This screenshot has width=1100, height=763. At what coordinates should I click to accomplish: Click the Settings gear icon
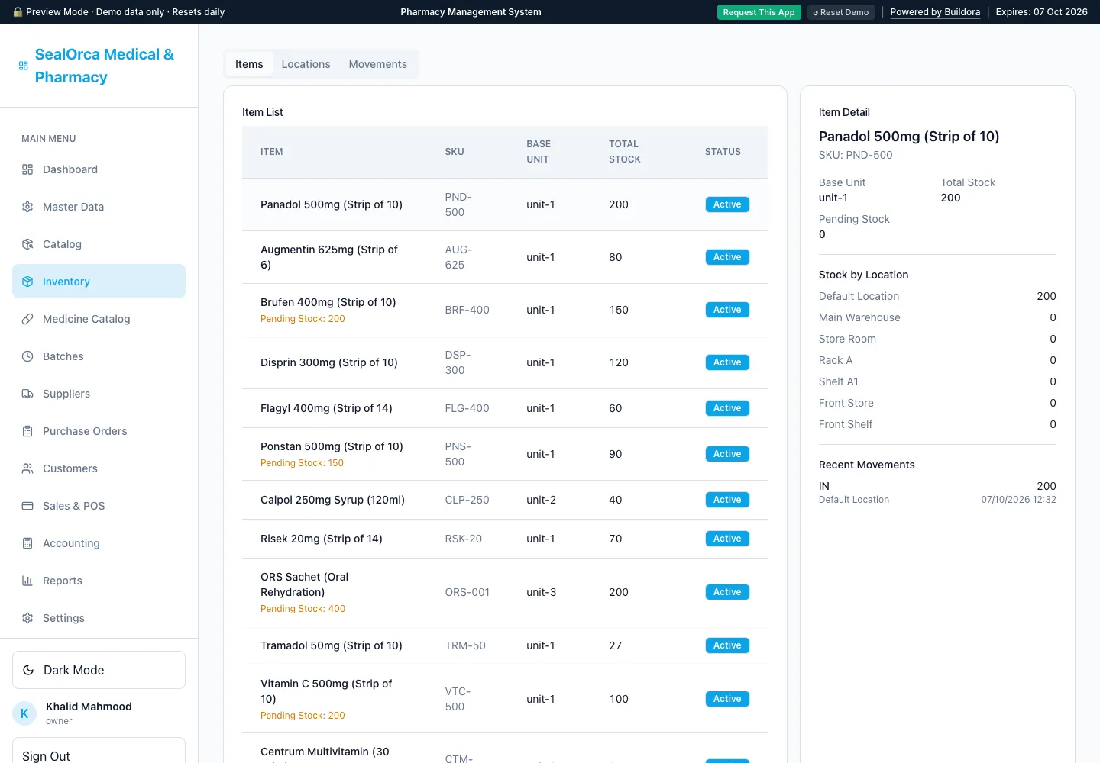coord(27,618)
